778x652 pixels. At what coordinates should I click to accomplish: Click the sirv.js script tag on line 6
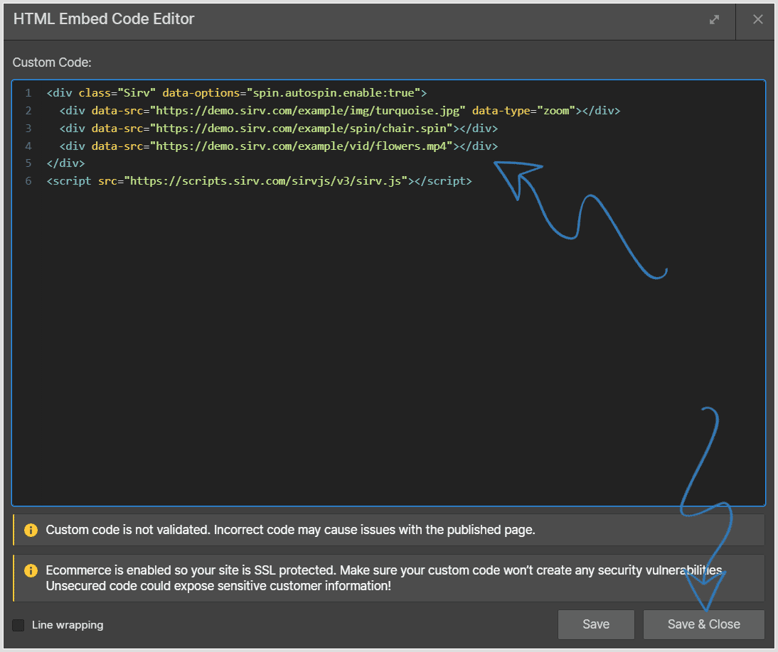pyautogui.click(x=259, y=181)
